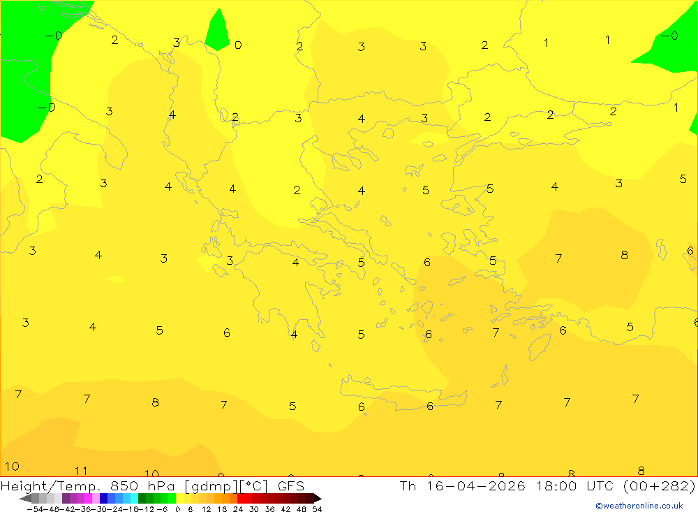The width and height of the screenshot is (698, 512).
Task: Click legend scale label '18'
Action: (222, 509)
